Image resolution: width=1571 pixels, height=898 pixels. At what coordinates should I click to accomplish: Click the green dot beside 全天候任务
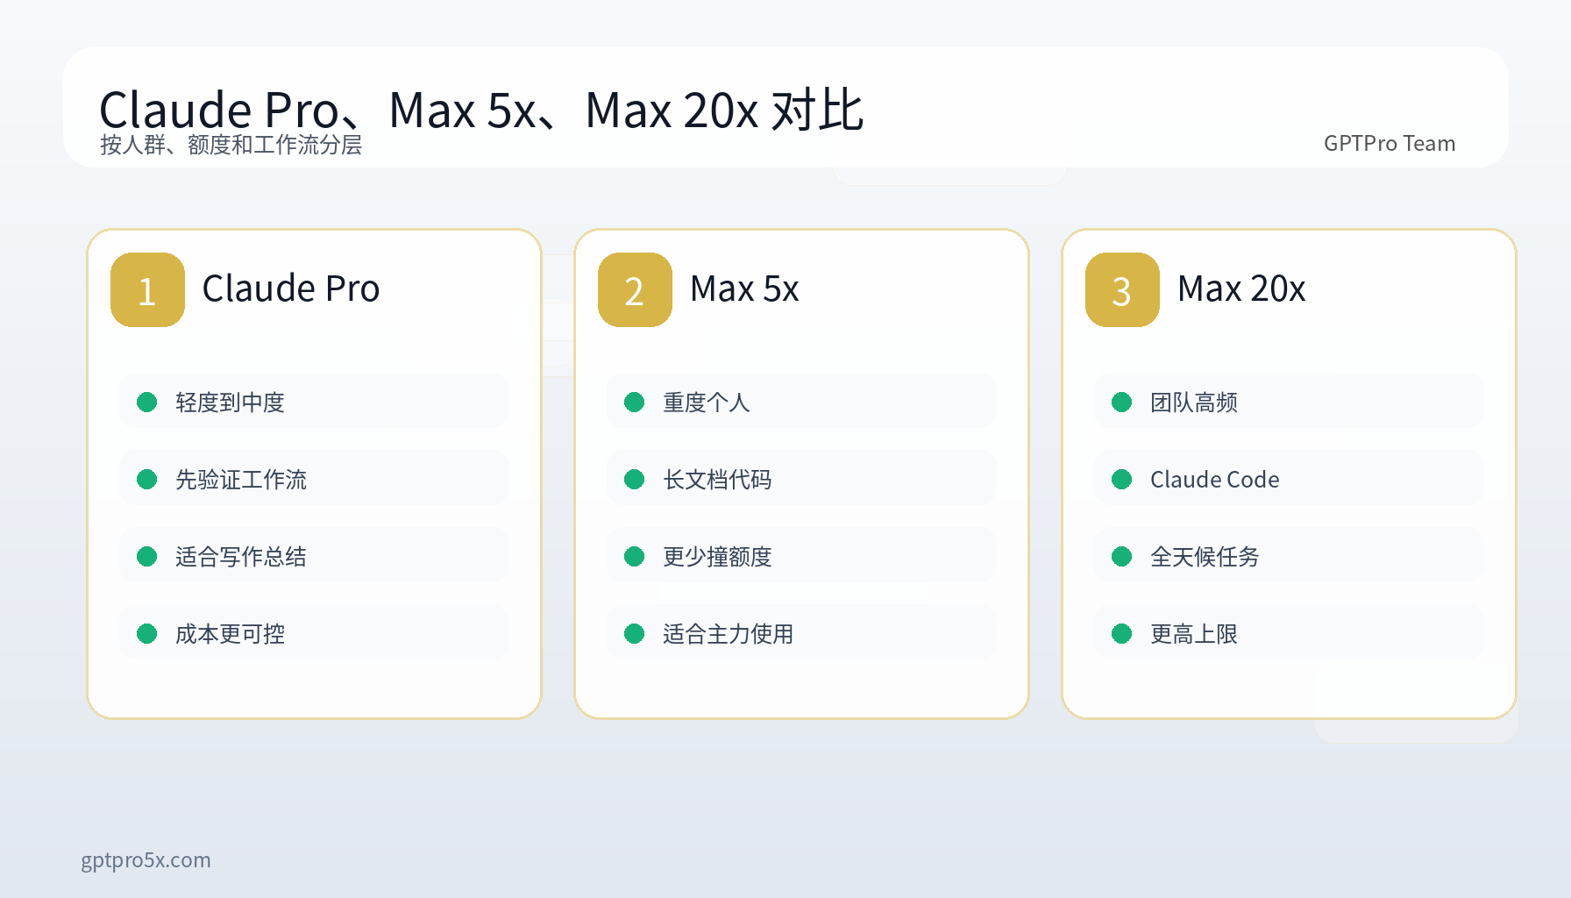[1122, 557]
